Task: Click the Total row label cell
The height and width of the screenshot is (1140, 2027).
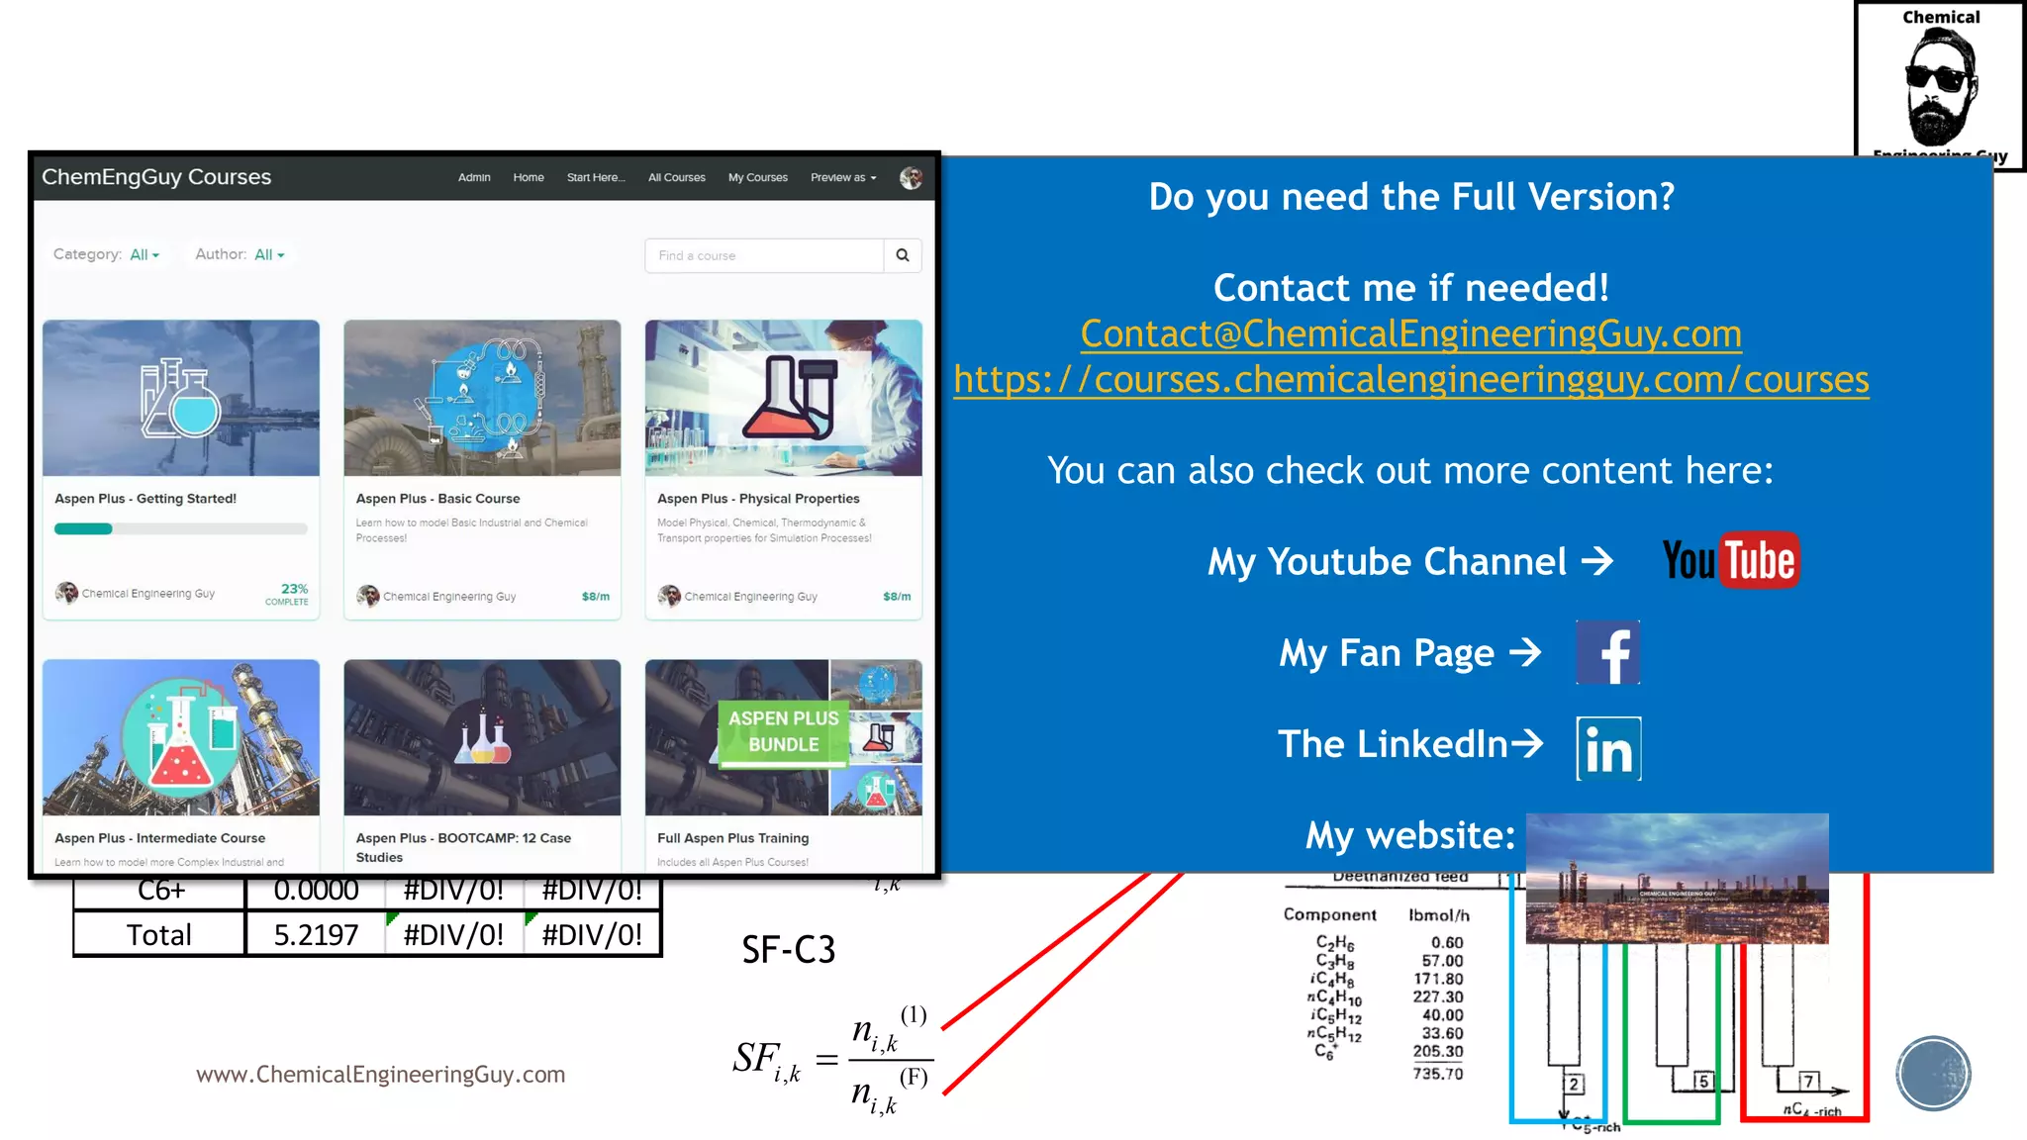Action: tap(159, 935)
